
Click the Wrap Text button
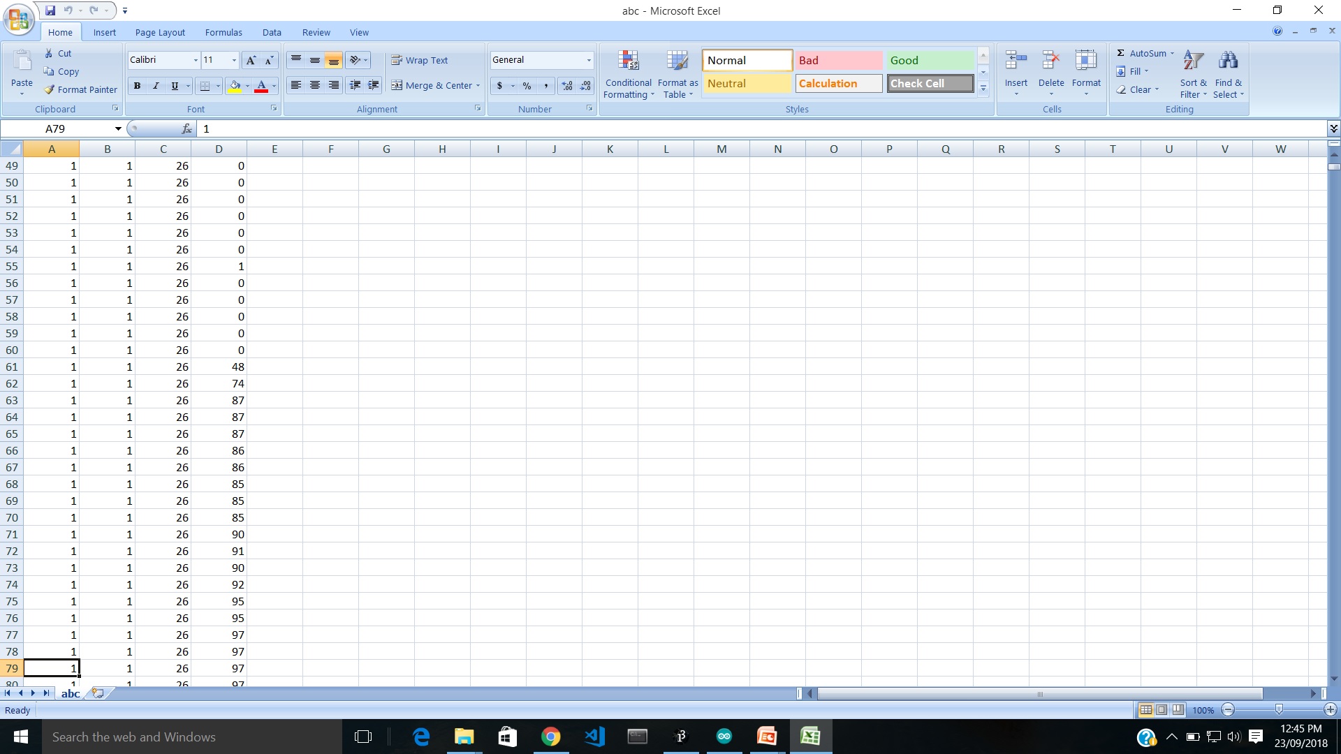[x=419, y=60]
